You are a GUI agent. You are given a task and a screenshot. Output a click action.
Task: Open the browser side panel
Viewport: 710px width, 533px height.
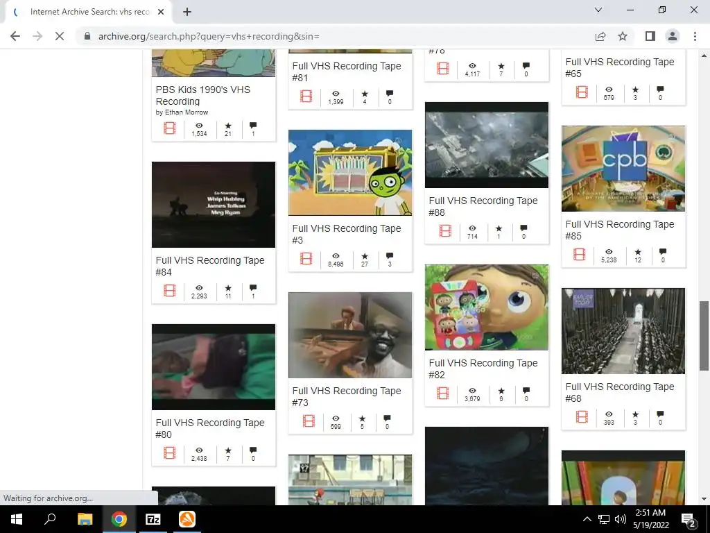[650, 36]
